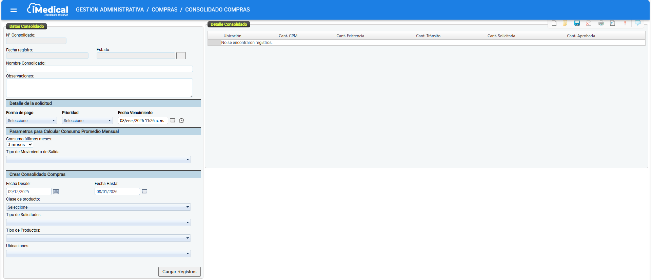Click the Cant. Tránsito column header

[x=428, y=36]
